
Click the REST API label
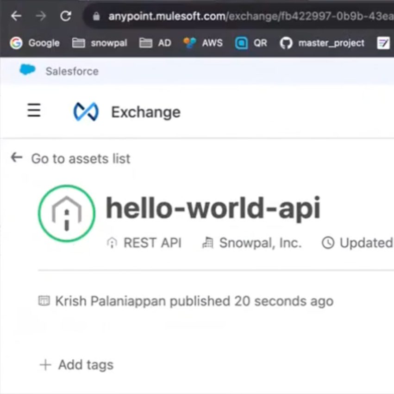click(152, 243)
